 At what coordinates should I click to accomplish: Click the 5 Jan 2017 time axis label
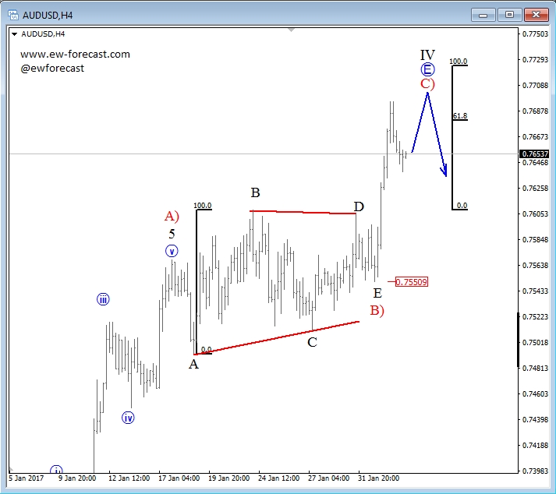26,478
